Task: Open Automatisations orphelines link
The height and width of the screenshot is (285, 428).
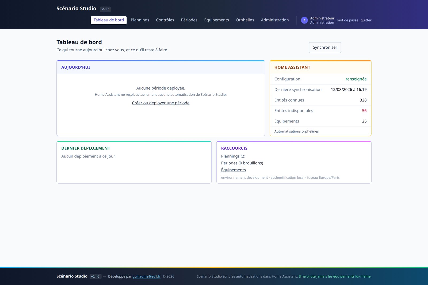Action: [x=296, y=131]
